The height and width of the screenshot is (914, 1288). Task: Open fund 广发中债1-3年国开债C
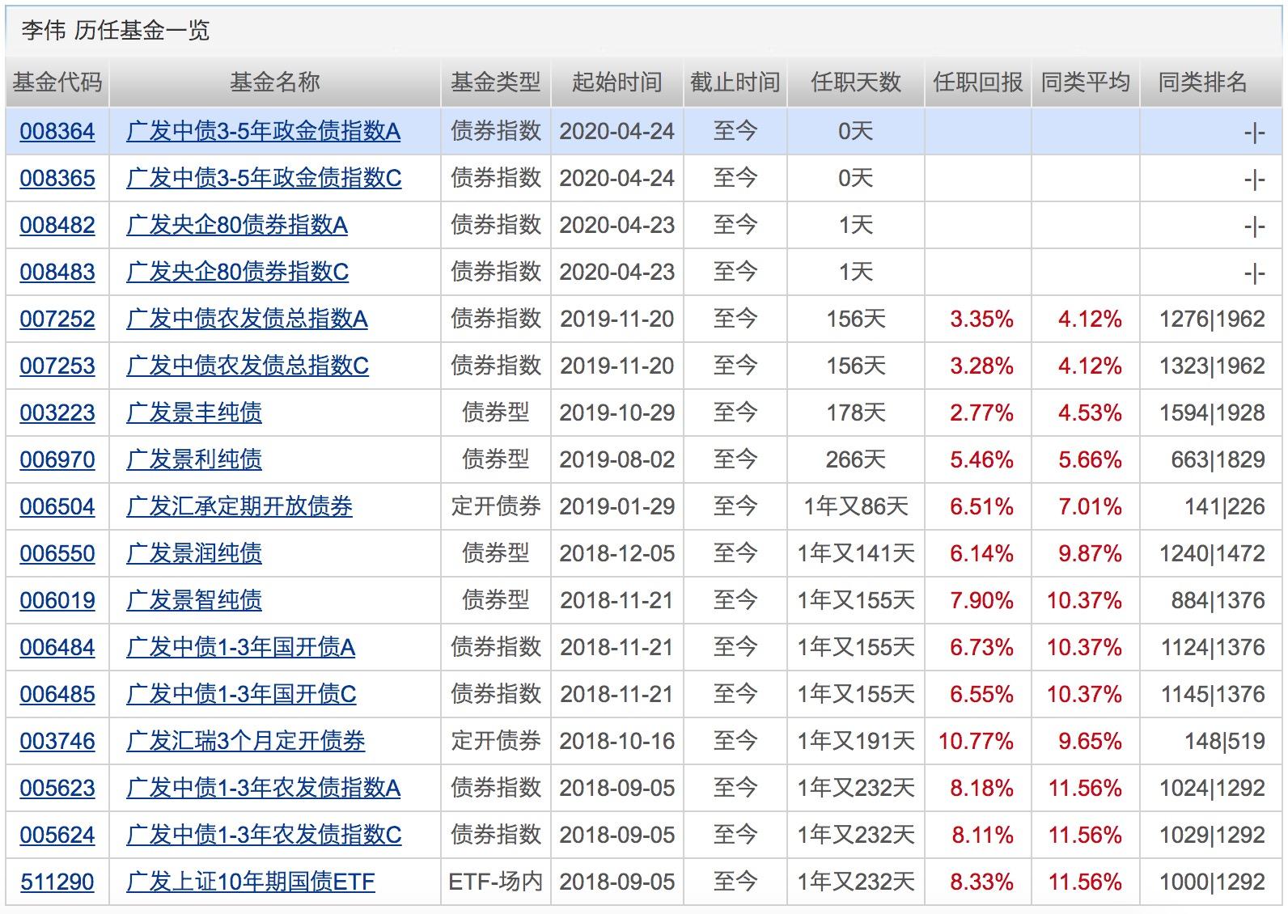click(241, 694)
